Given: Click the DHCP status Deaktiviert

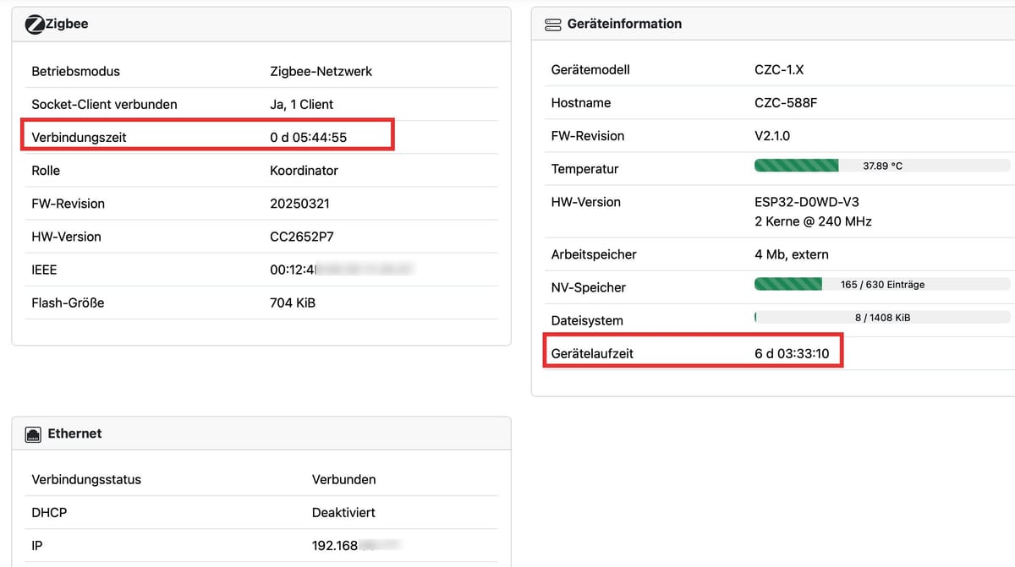Looking at the screenshot, I should coord(343,513).
